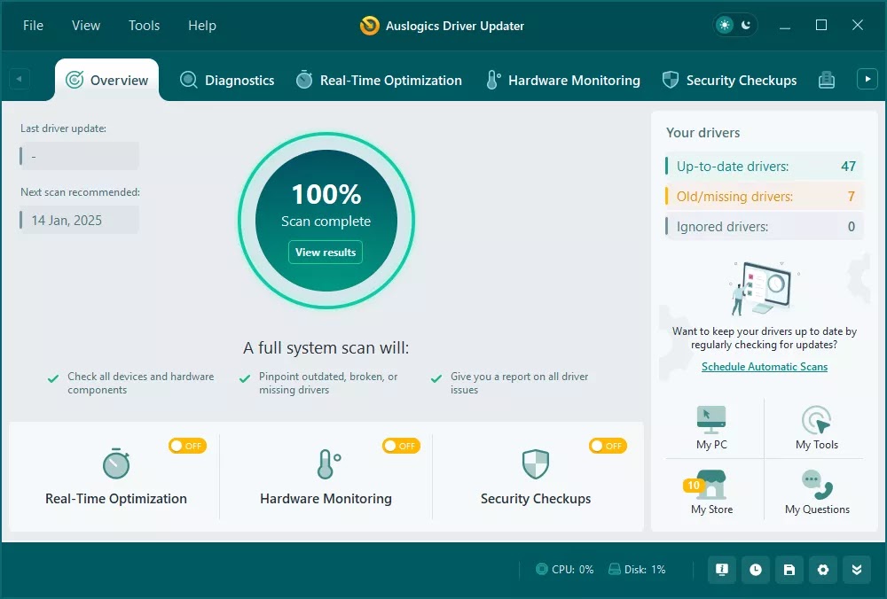Open the scan history via the clock icon
Screen dimensions: 887x599
(756, 570)
